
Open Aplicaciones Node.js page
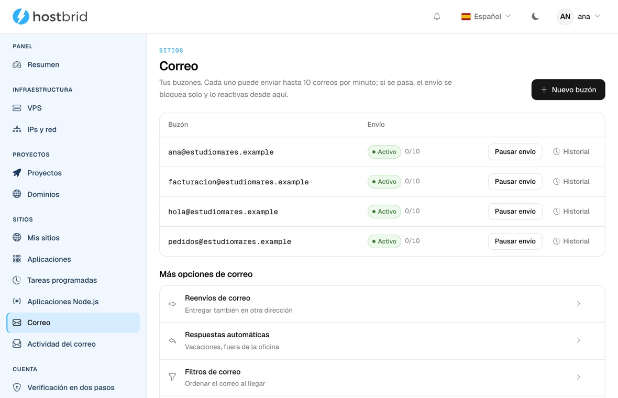coord(73,302)
